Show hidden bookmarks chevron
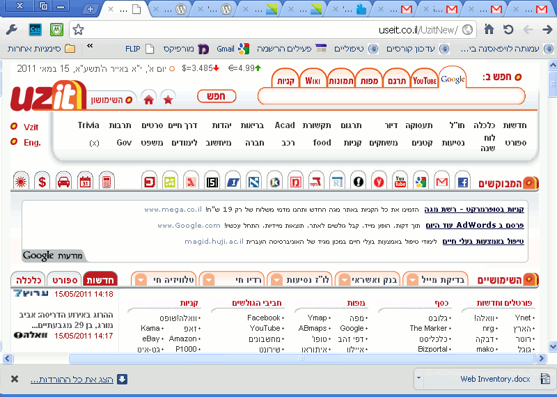Viewport: 557px width, 397px height. coord(90,46)
